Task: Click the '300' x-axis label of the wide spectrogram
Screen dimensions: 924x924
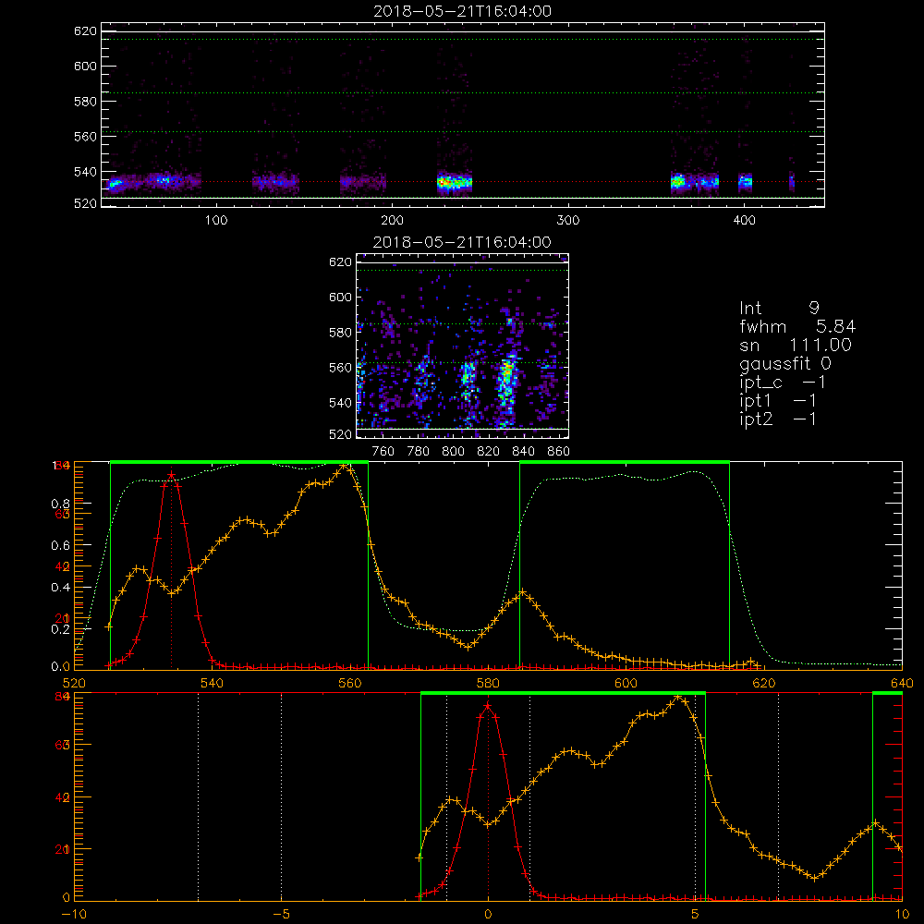Action: point(568,221)
